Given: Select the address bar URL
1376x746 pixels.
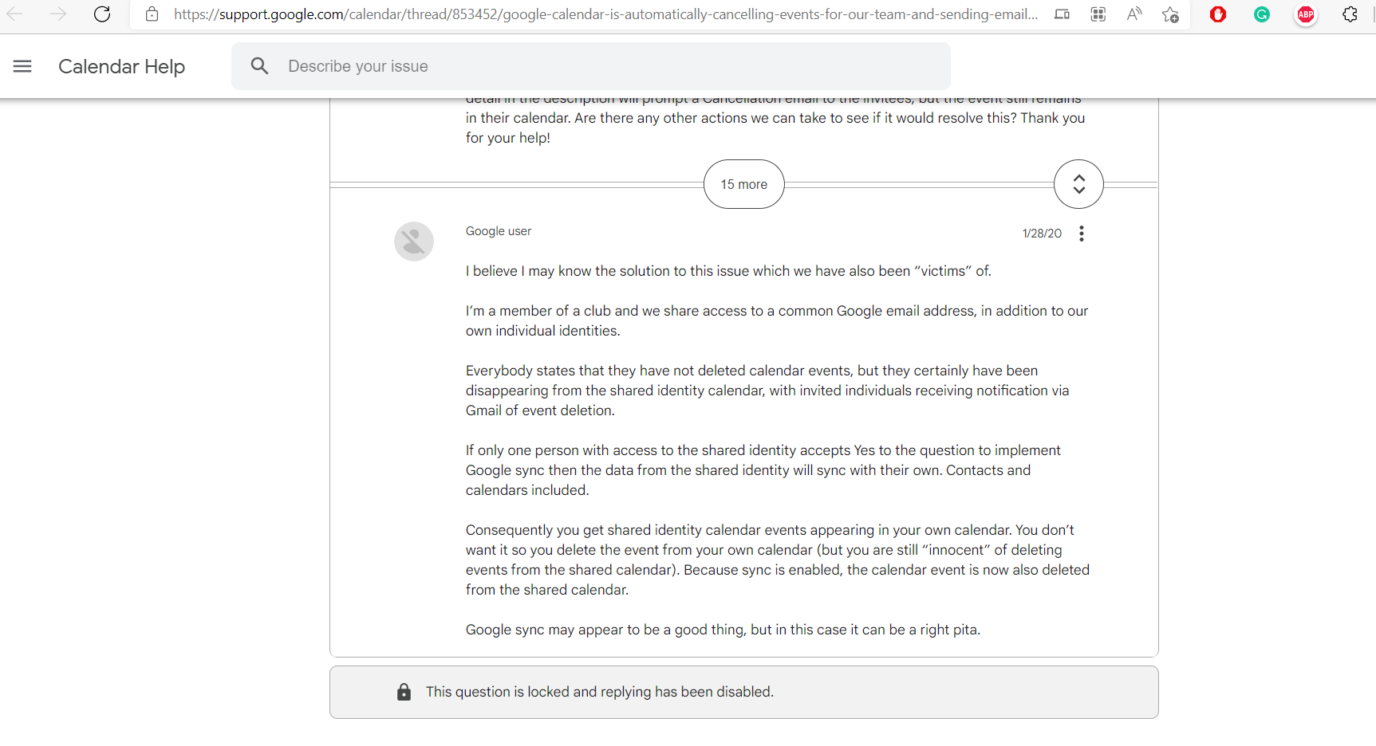Looking at the screenshot, I should coord(606,14).
